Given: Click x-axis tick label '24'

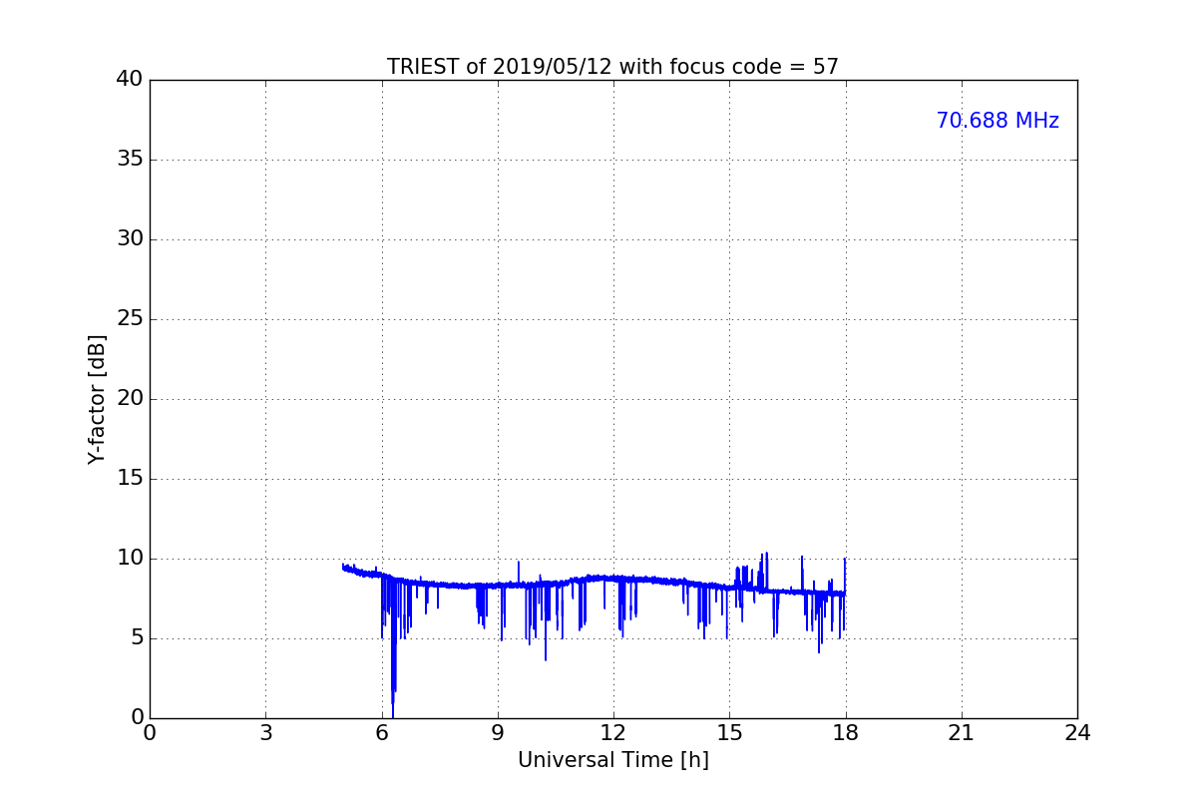Looking at the screenshot, I should pyautogui.click(x=1077, y=733).
